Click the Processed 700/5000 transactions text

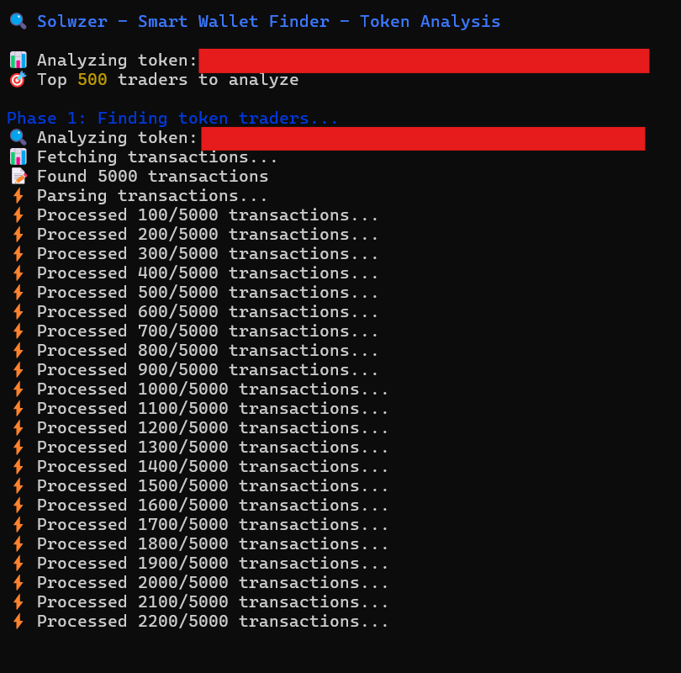click(x=208, y=331)
